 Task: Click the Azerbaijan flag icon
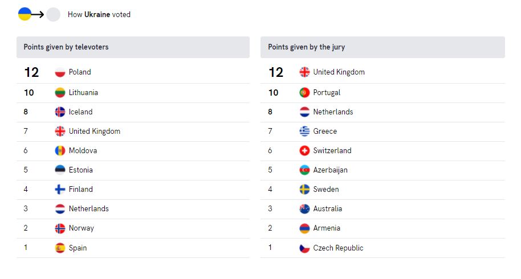305,170
